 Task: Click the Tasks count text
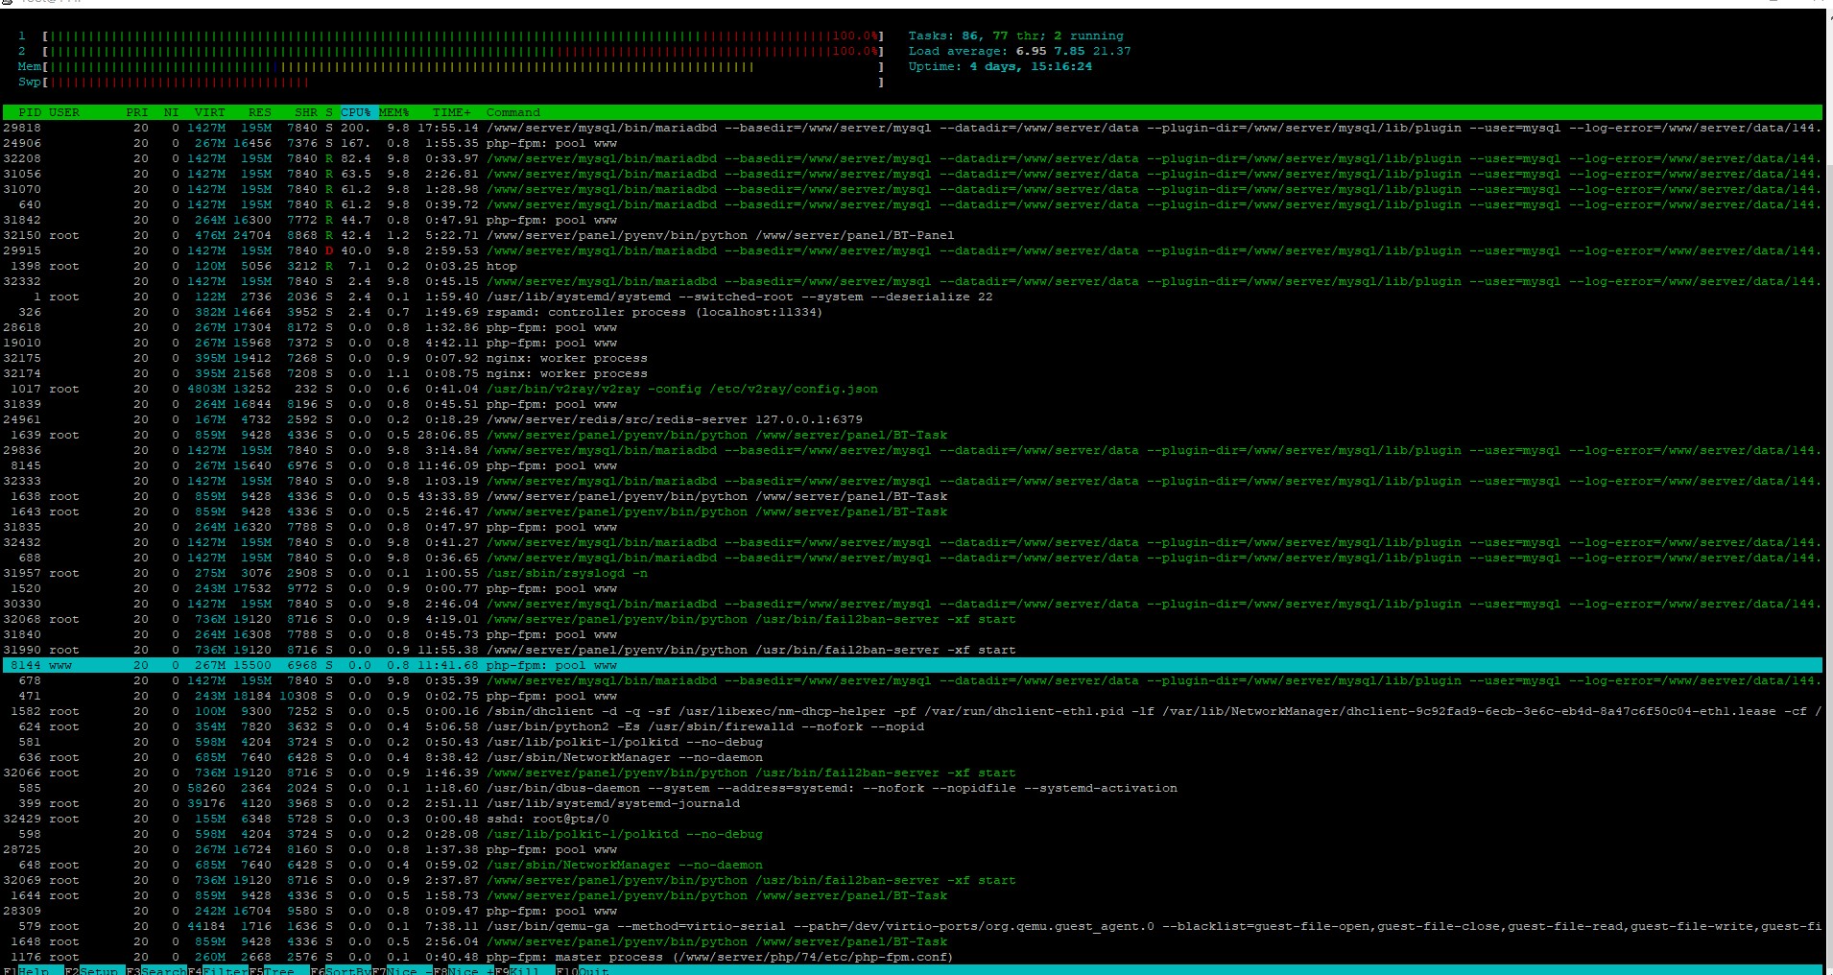tap(1015, 36)
